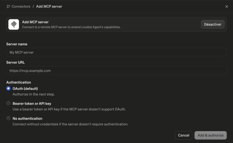The width and height of the screenshot is (233, 143).
Task: Click the Server name field label
Action: [x=17, y=44]
